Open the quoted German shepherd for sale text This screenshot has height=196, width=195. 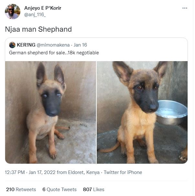[x=54, y=52]
